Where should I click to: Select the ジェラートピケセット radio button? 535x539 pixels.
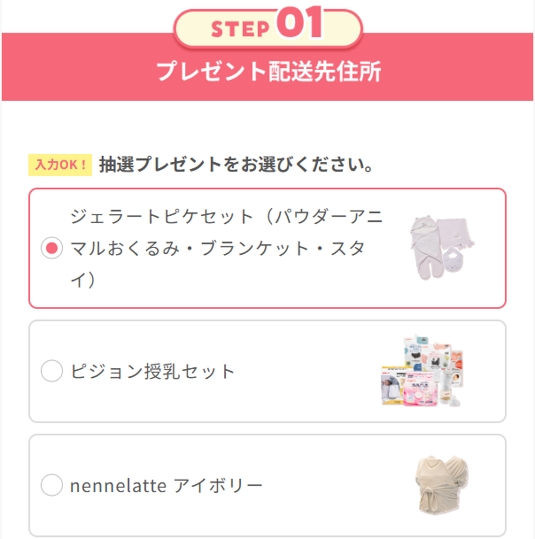pyautogui.click(x=52, y=249)
